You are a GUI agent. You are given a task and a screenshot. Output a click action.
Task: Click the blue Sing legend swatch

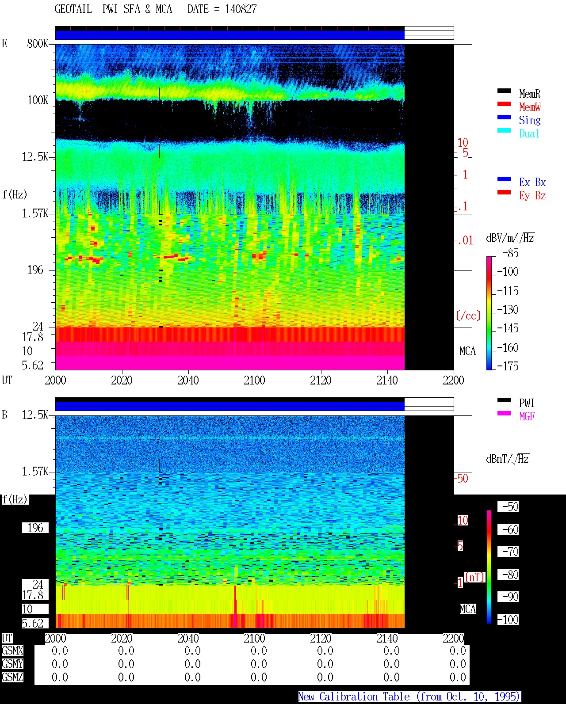tap(504, 117)
